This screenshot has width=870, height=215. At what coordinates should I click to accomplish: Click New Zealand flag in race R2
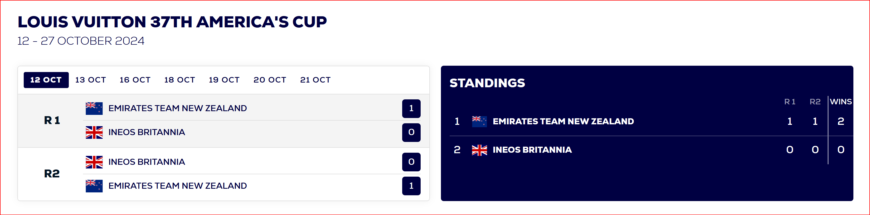coord(94,186)
